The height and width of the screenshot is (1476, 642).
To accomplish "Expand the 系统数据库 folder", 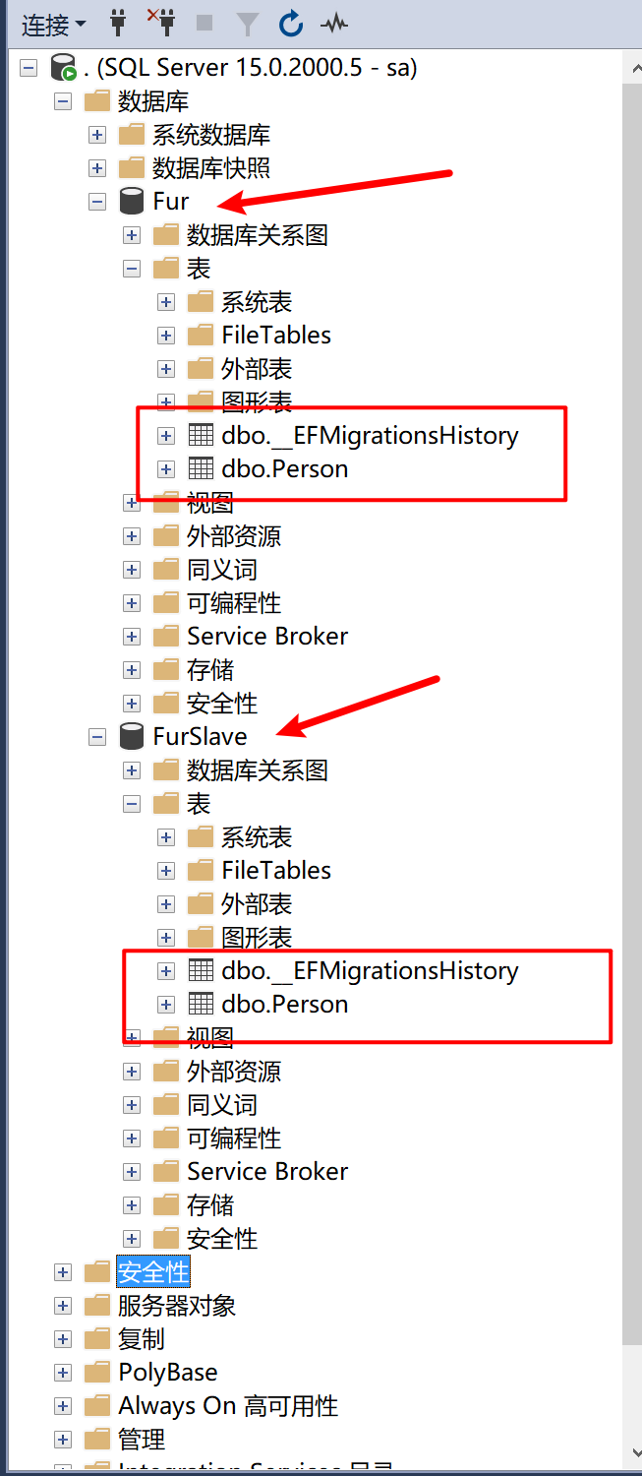I will [x=97, y=135].
